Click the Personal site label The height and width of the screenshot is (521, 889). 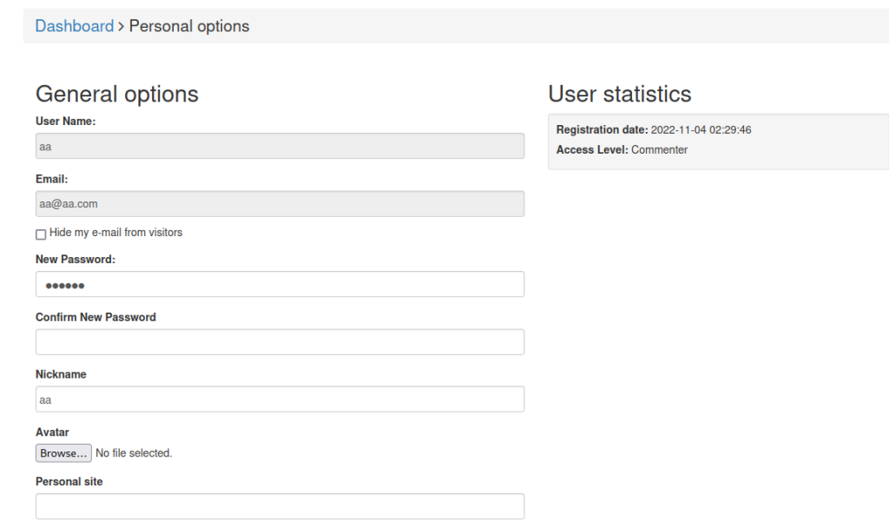click(69, 481)
